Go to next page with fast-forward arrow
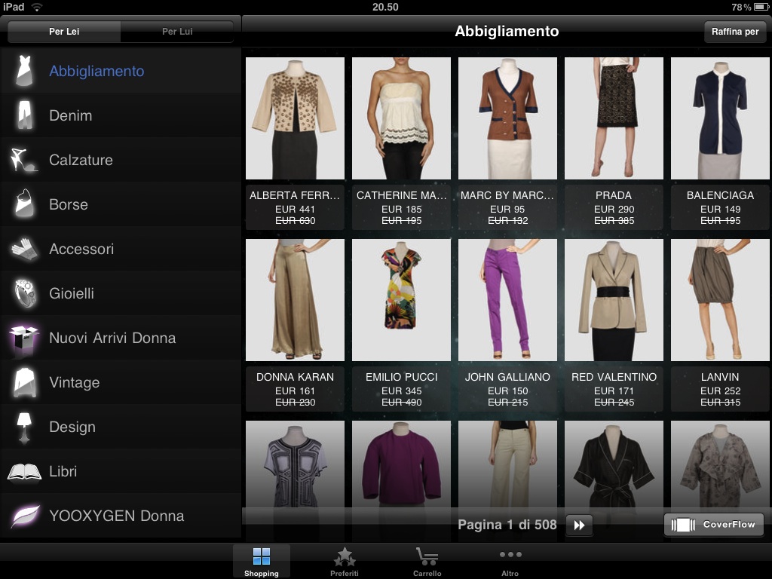The image size is (772, 579). point(580,525)
